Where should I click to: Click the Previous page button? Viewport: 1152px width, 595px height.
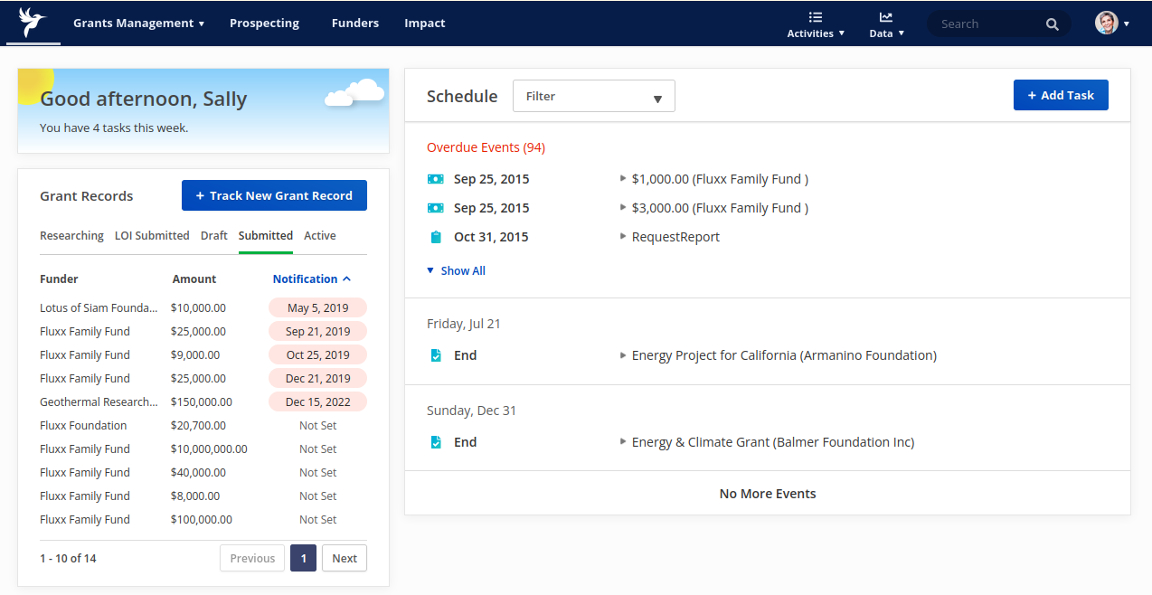tap(252, 558)
